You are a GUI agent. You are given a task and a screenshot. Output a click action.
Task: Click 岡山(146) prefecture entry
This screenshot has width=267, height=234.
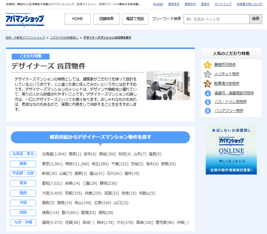[x=83, y=203]
